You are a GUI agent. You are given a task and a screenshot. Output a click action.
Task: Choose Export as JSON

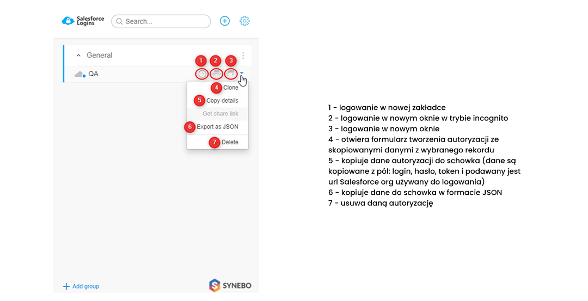[217, 127]
